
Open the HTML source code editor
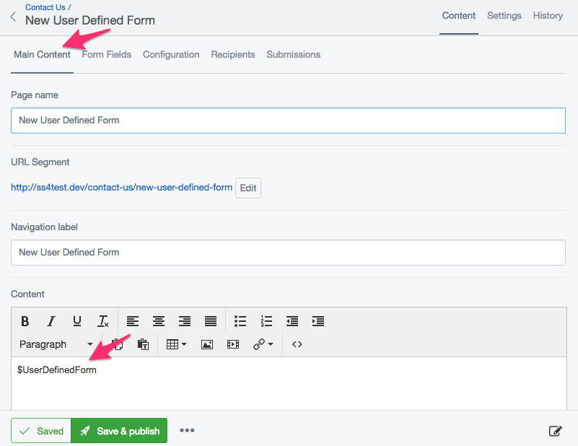[297, 344]
